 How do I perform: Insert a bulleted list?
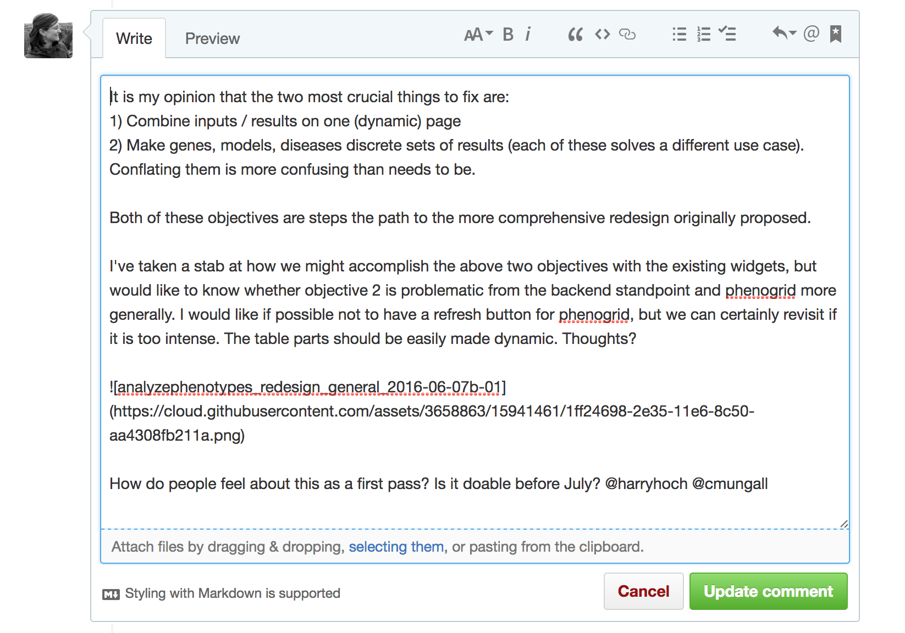[680, 35]
